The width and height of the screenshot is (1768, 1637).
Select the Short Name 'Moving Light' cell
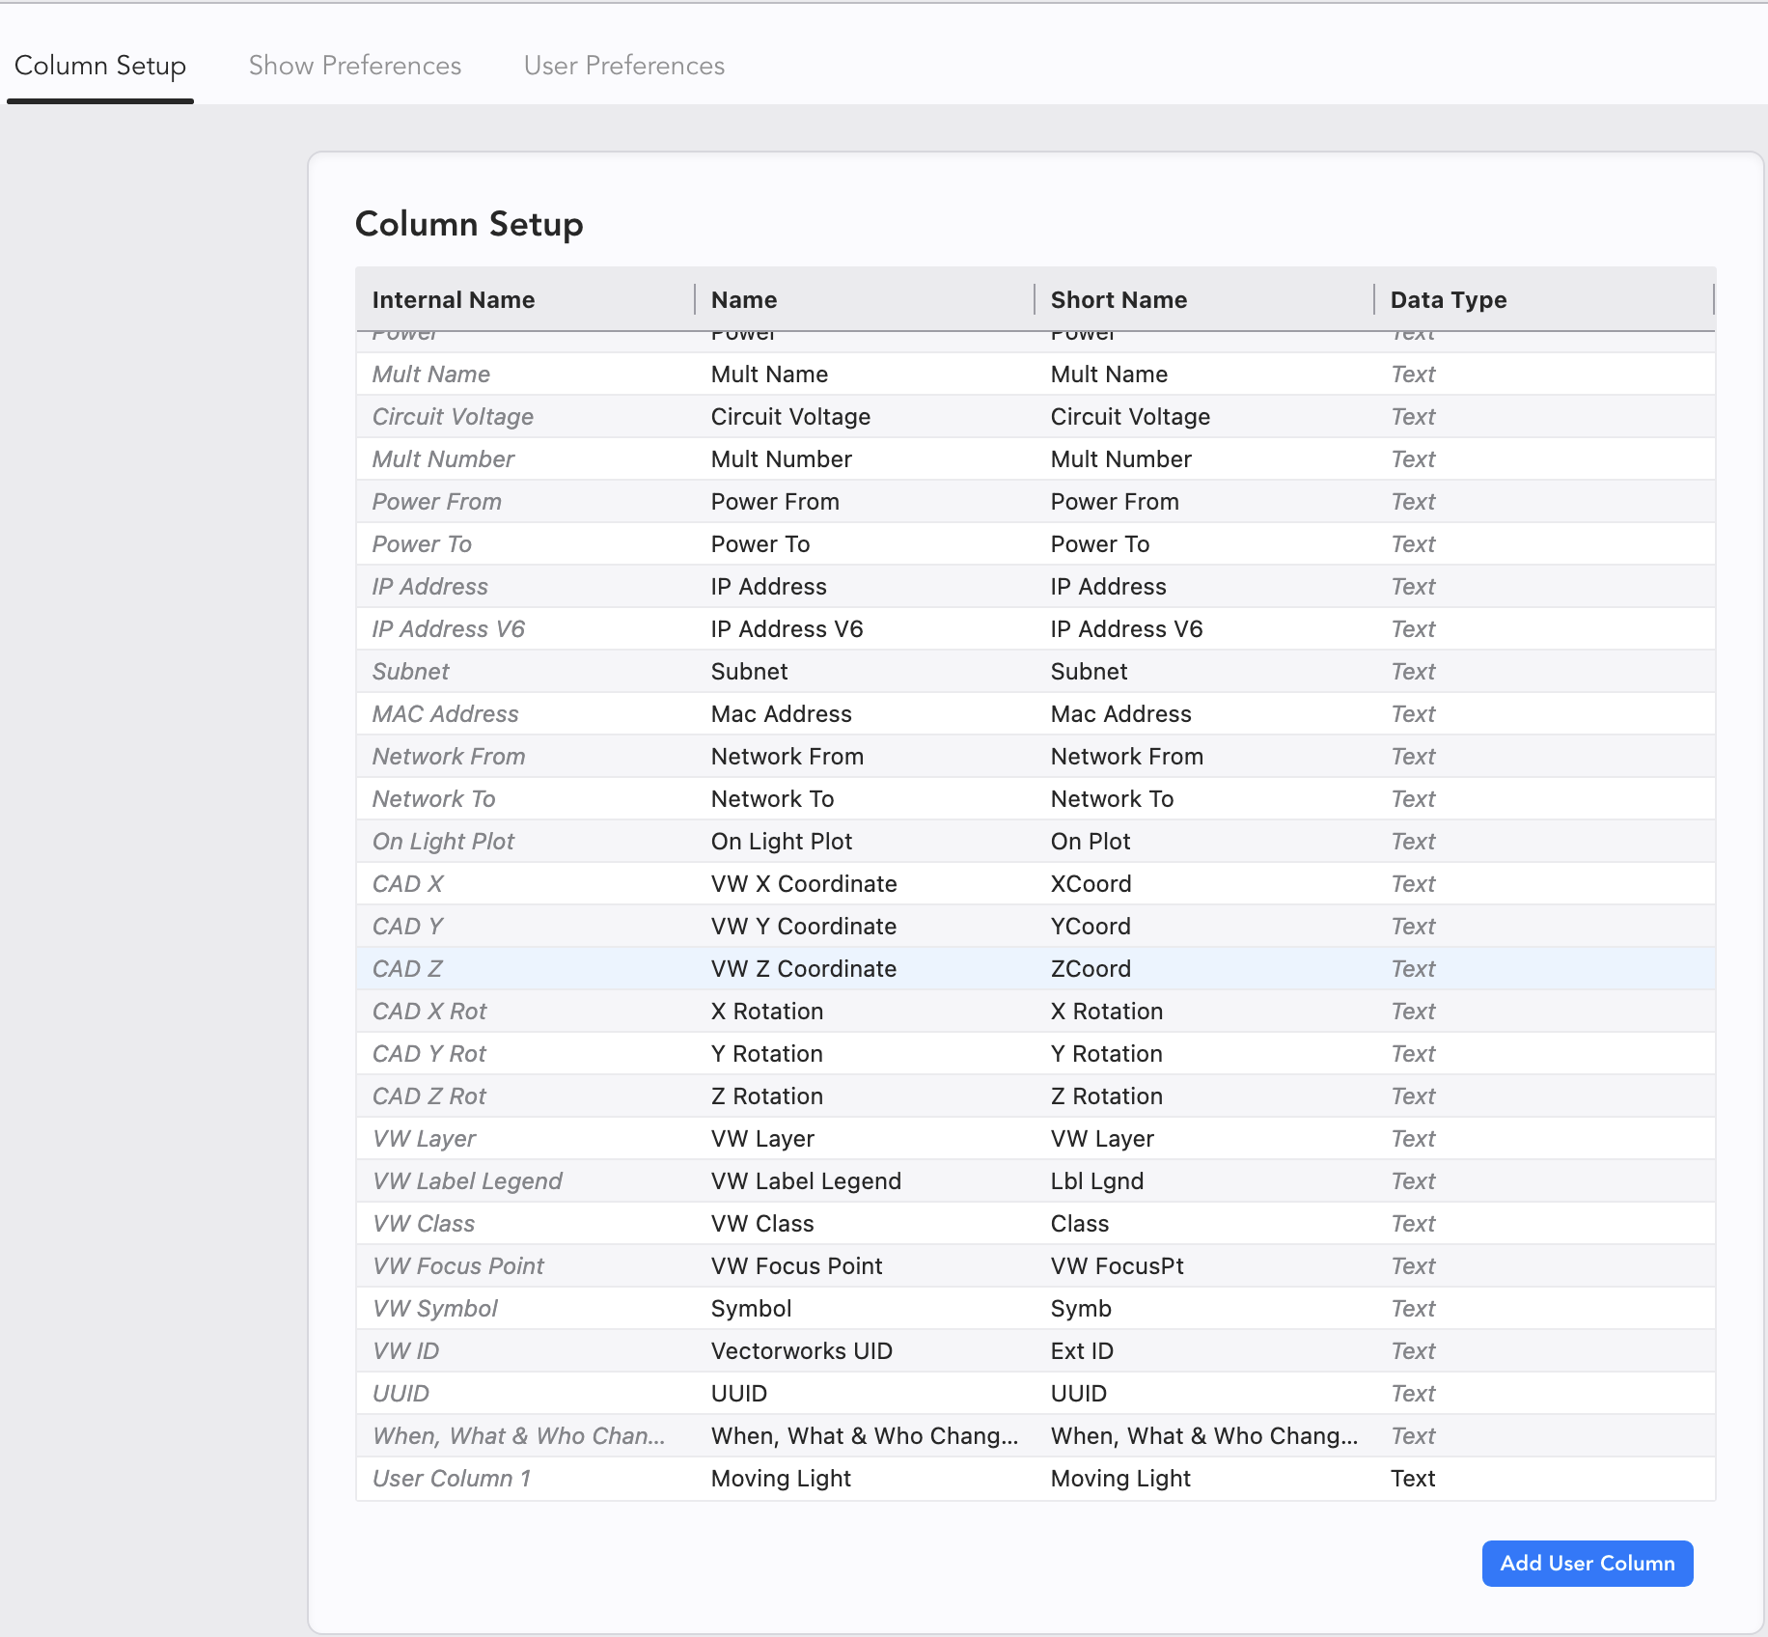pos(1120,1479)
